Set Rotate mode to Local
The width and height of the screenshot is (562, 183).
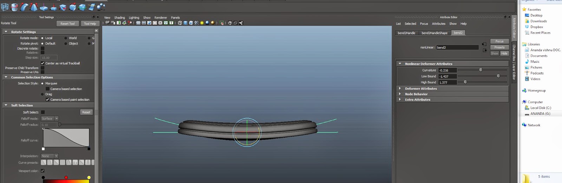[x=43, y=38]
